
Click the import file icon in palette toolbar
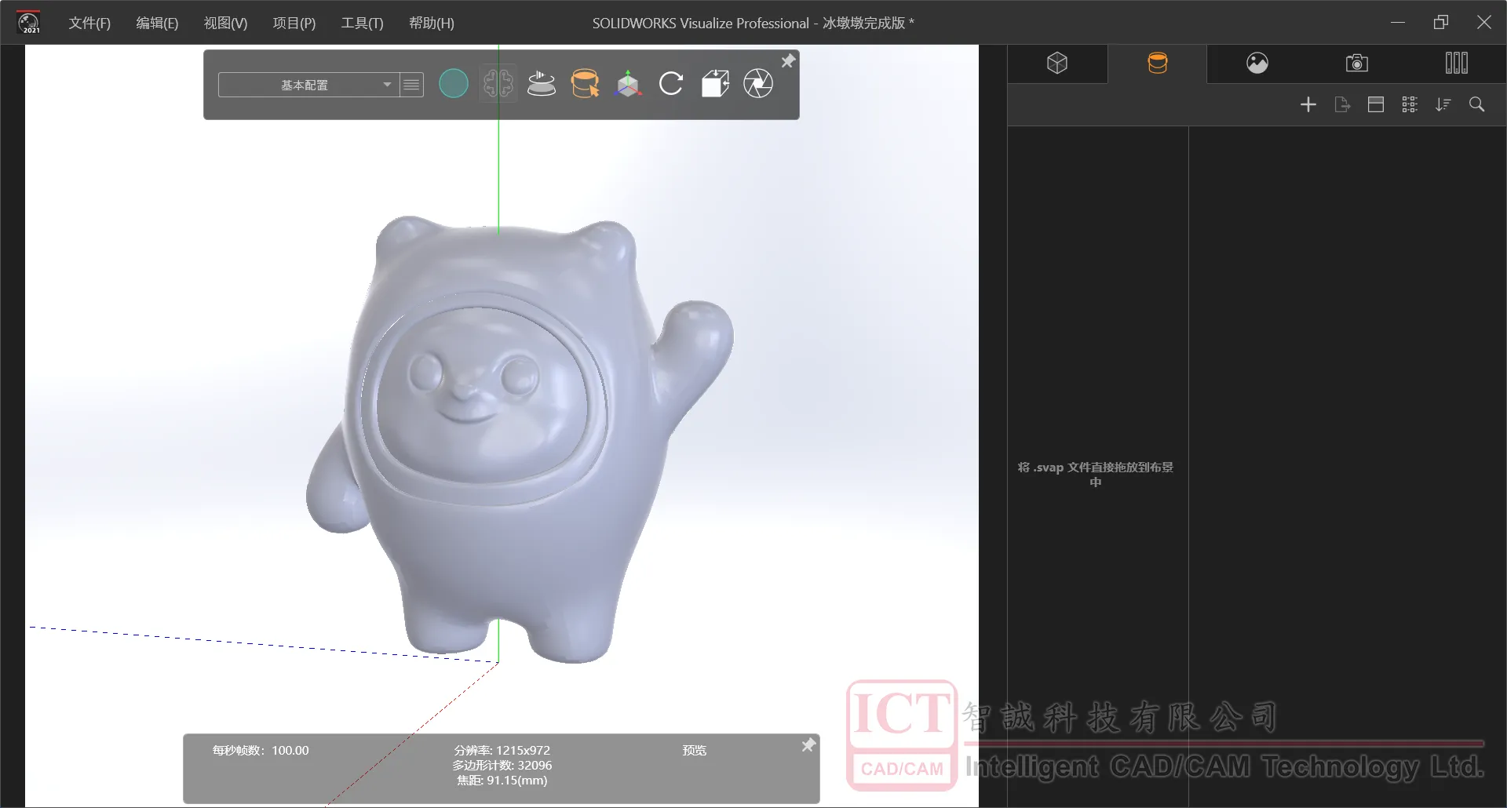click(x=1342, y=104)
